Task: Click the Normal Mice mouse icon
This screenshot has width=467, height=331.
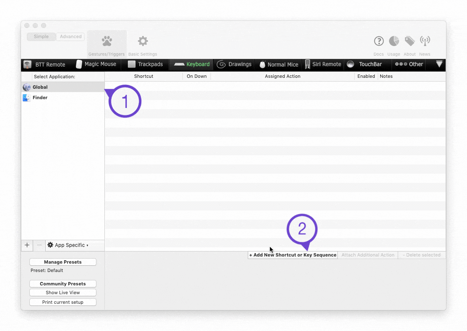Action: [x=262, y=64]
